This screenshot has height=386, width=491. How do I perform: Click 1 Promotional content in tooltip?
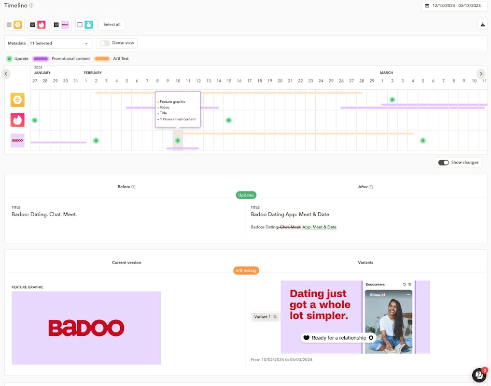[178, 119]
